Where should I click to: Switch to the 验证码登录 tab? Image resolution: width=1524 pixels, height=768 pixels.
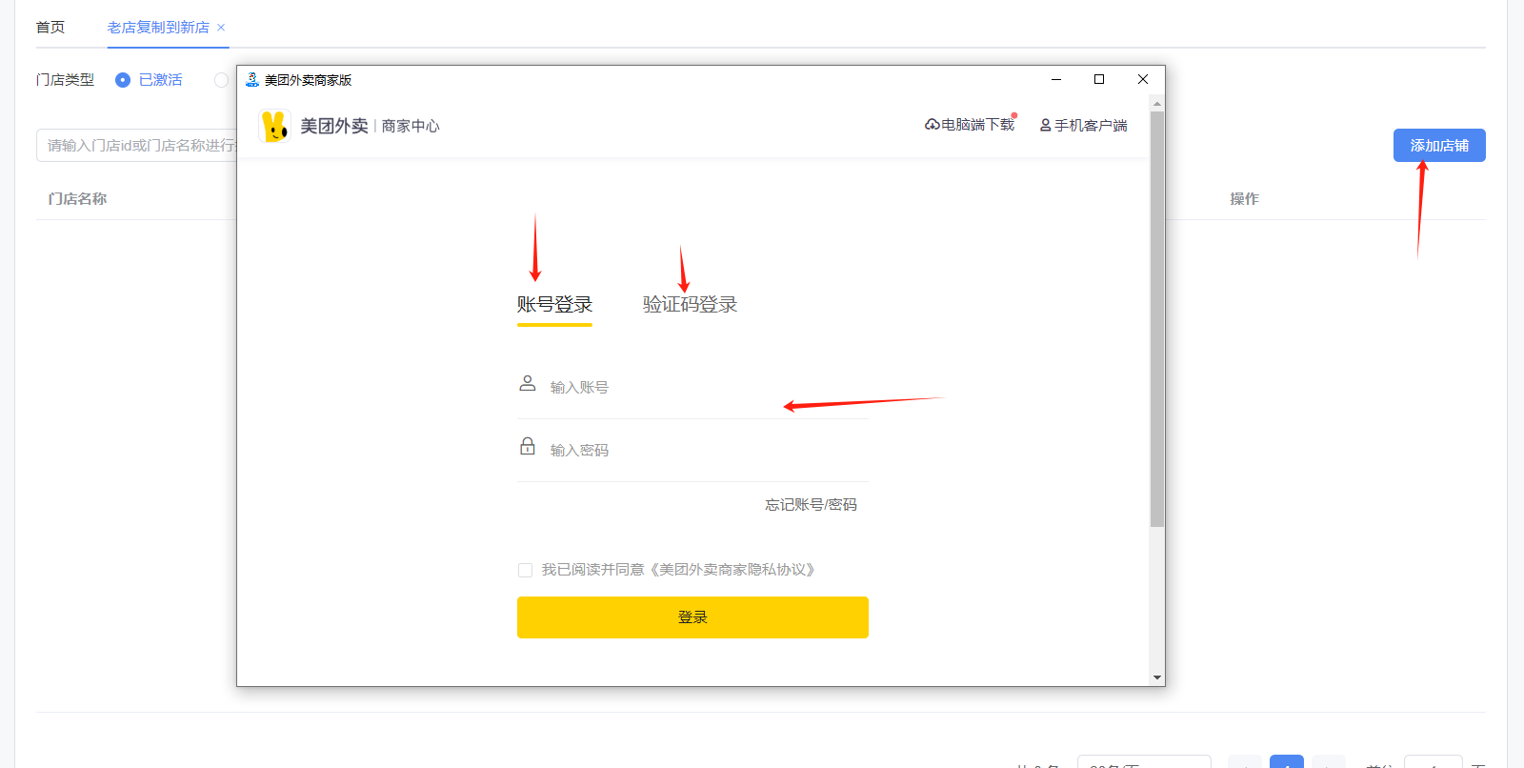coord(690,305)
